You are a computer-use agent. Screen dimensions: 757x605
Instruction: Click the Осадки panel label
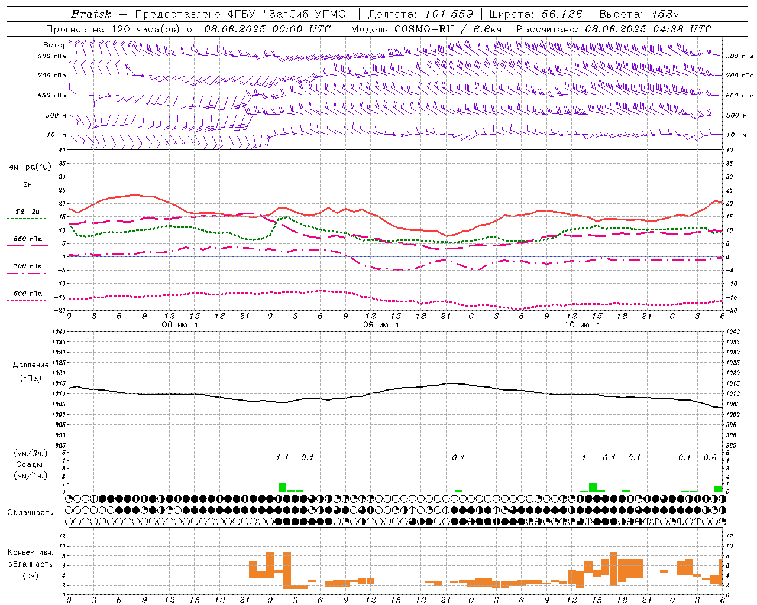(x=31, y=464)
